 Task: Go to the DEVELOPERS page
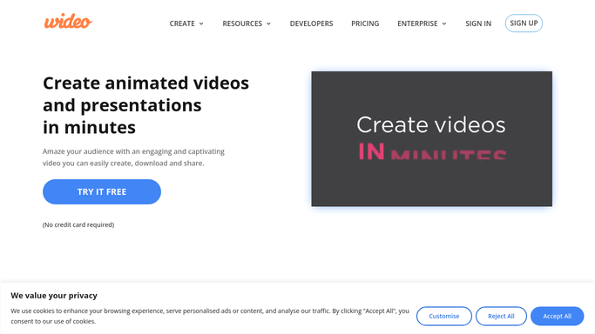click(311, 23)
